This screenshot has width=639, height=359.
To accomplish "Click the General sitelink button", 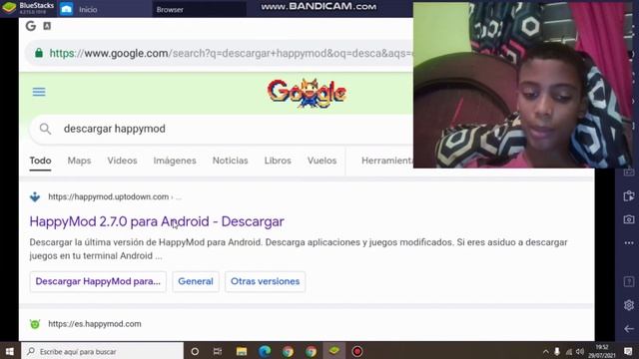I will coord(196,281).
